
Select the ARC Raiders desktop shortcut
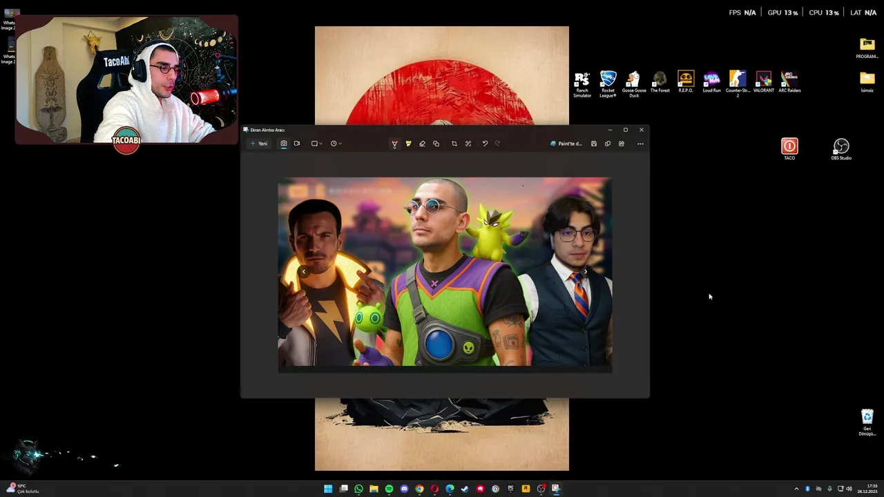(789, 82)
